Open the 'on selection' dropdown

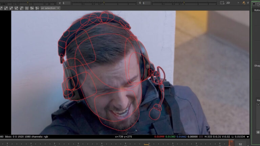pyautogui.click(x=50, y=8)
